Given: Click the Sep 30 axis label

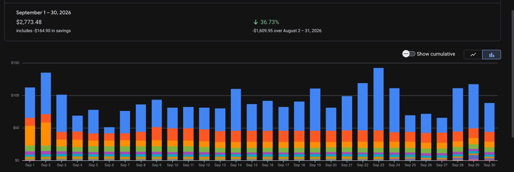Looking at the screenshot, I should point(489,165).
